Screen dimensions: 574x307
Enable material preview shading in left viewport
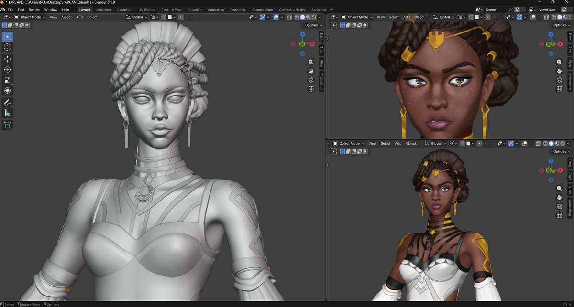(x=308, y=17)
